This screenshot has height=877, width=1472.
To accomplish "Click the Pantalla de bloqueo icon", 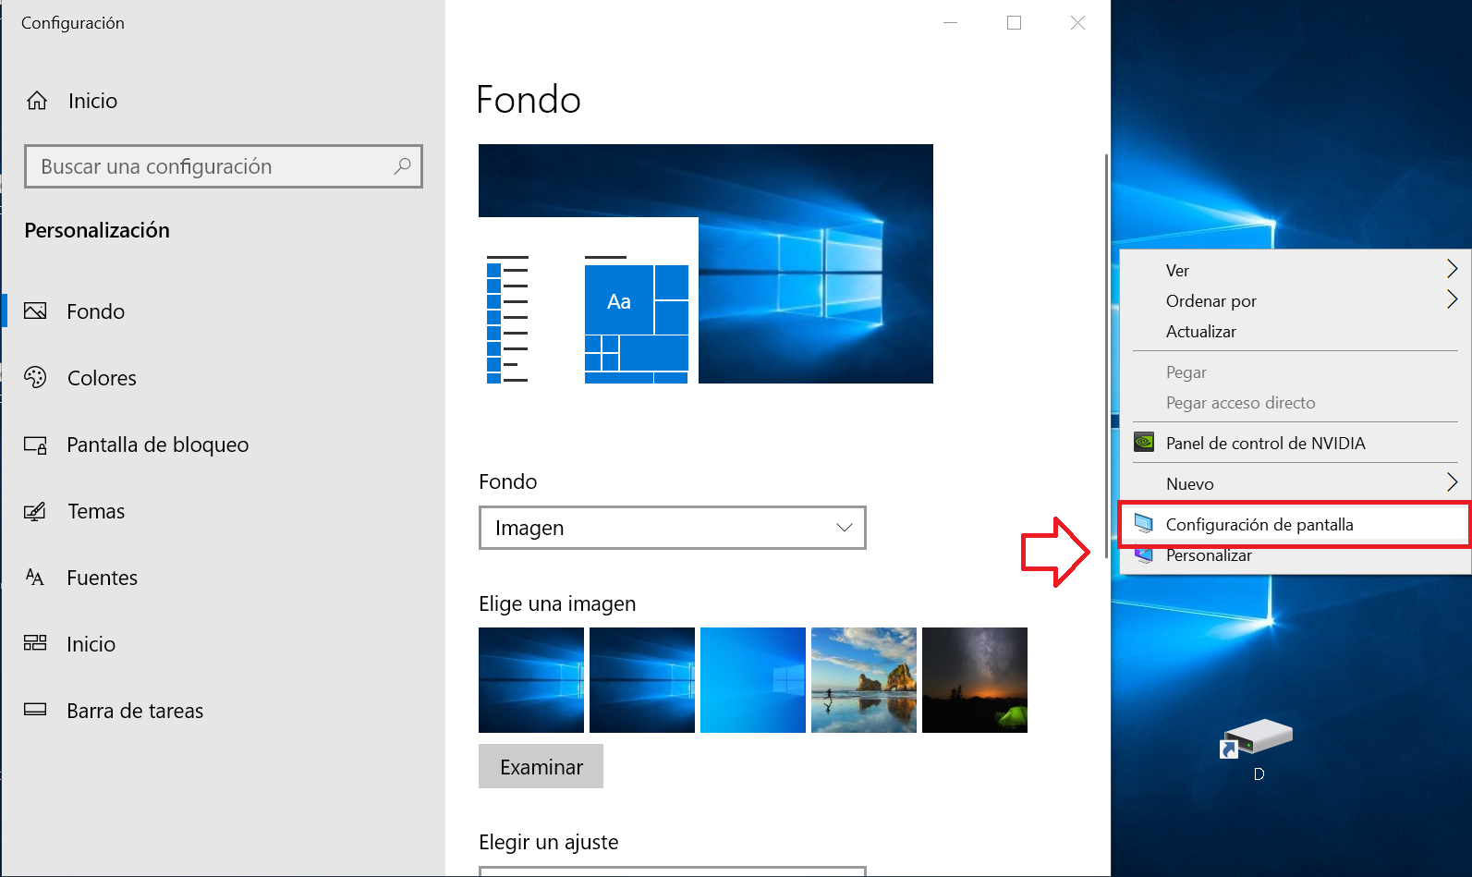I will tap(35, 445).
